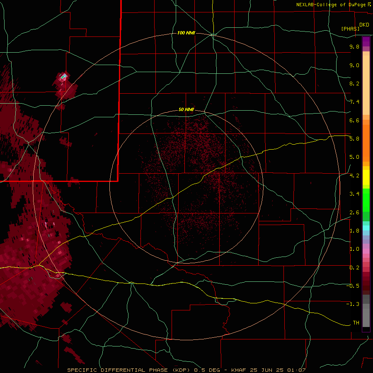The height and width of the screenshot is (373, 373).
Task: Select the large peach band in color scale
Action: (366, 85)
